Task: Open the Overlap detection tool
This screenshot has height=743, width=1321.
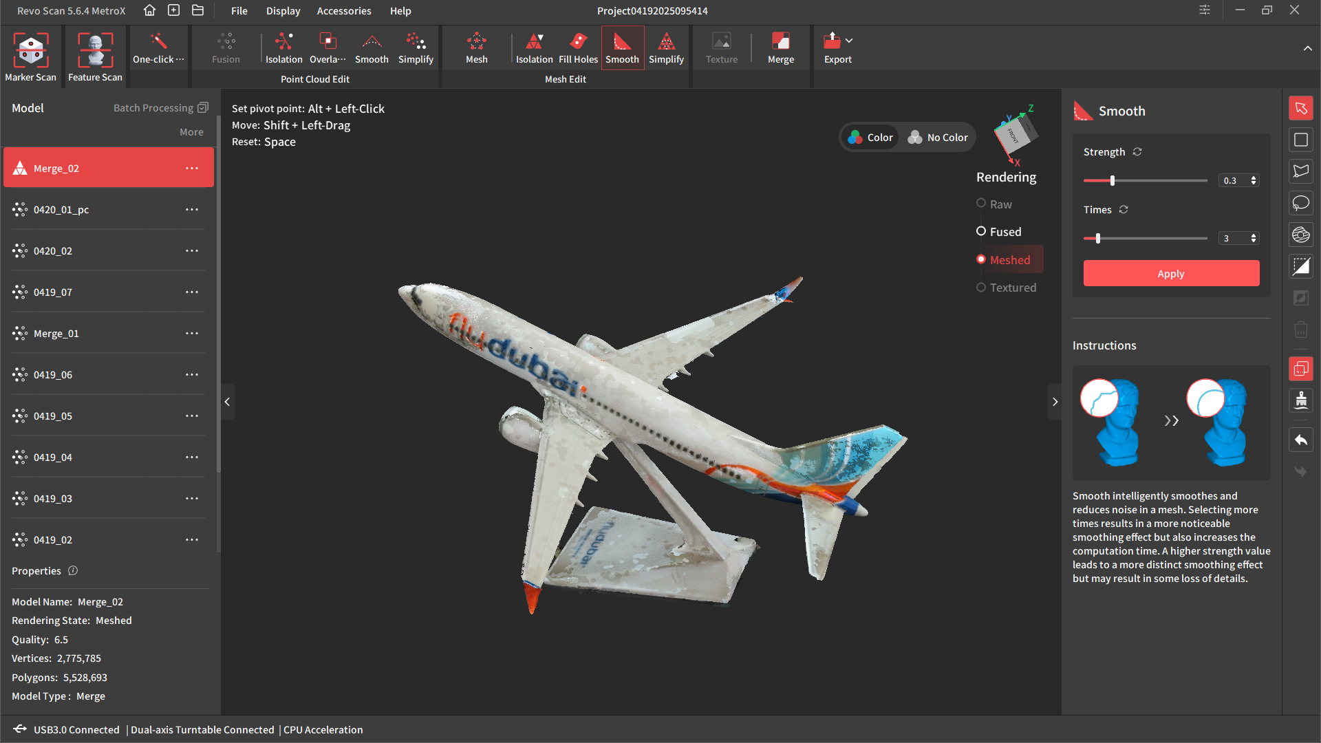Action: [x=327, y=47]
